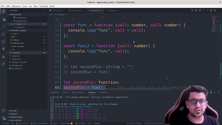Viewport: 222px width, 125px height.
Task: Maximize panel size with chevron-up icon
Action: [x=215, y=92]
